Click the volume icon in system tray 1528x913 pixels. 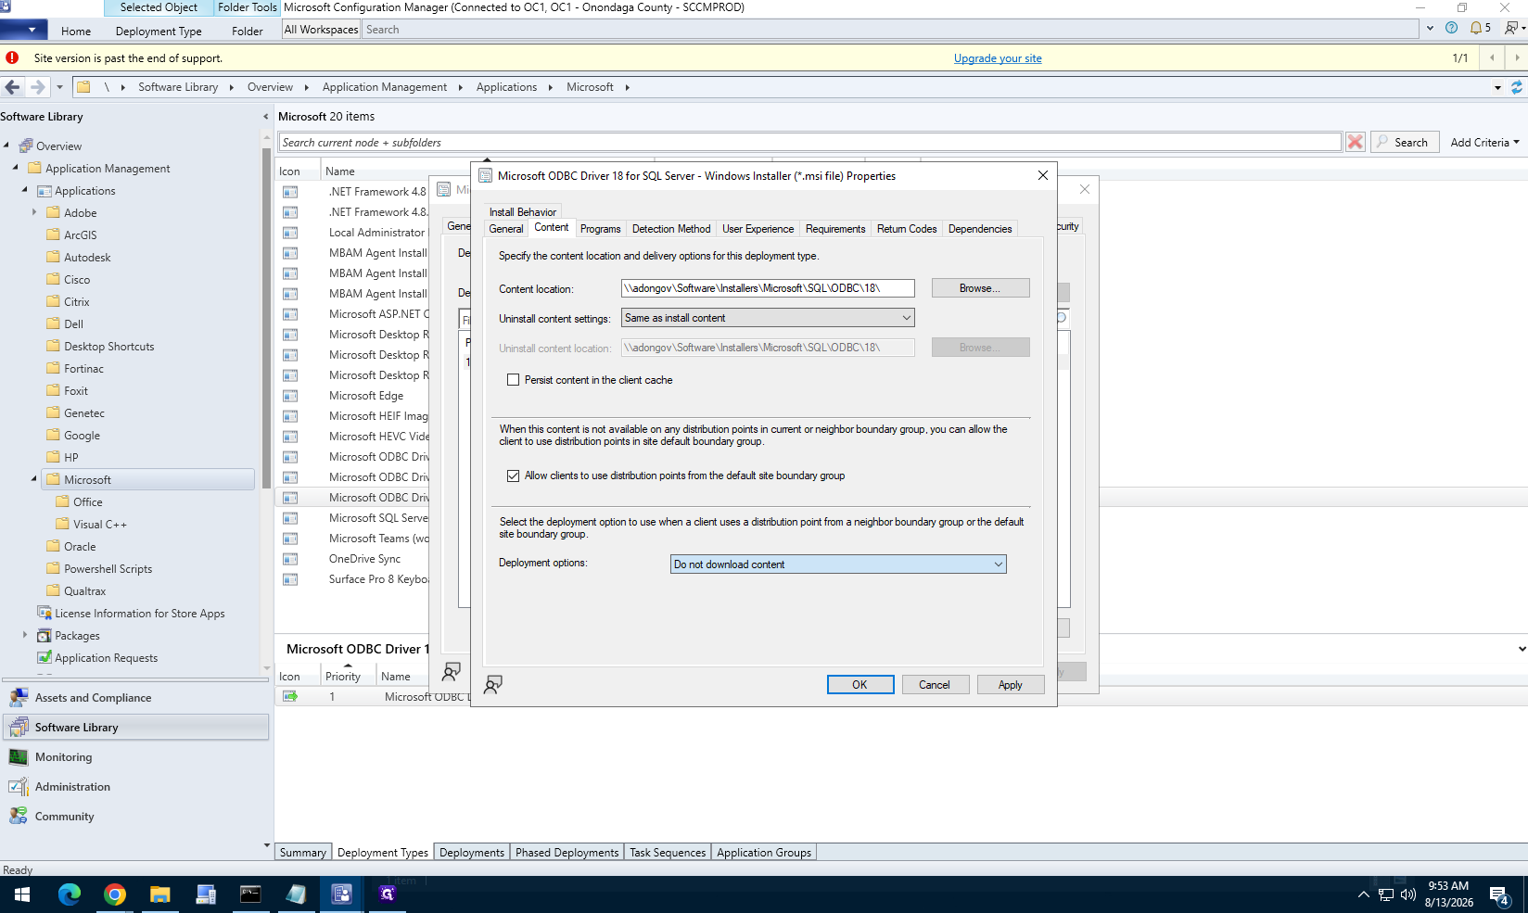pyautogui.click(x=1408, y=894)
